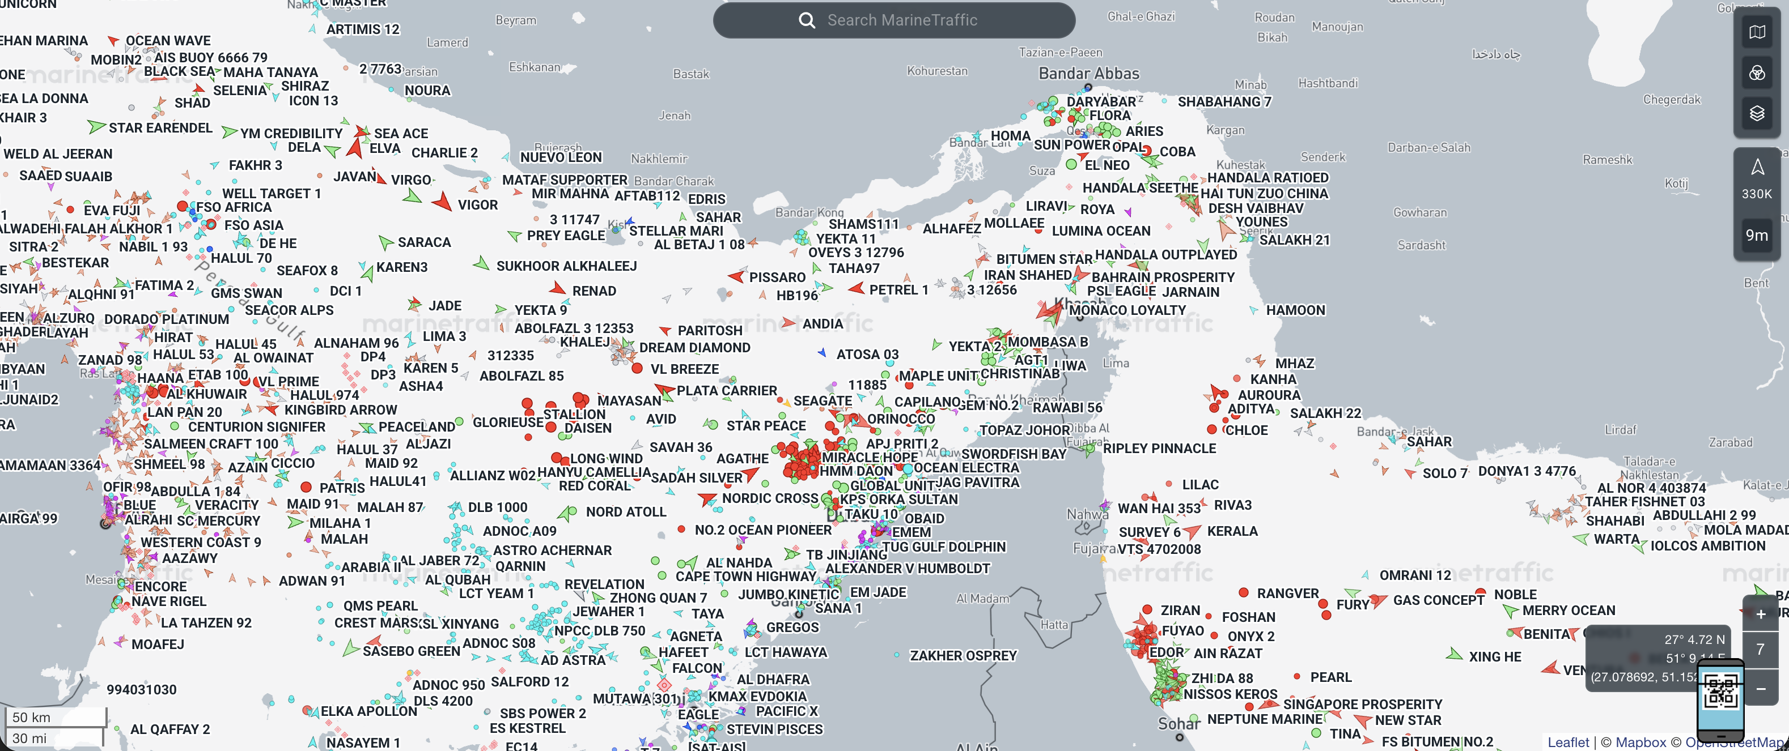Click the search magnifying glass icon
The height and width of the screenshot is (751, 1789).
[x=806, y=20]
